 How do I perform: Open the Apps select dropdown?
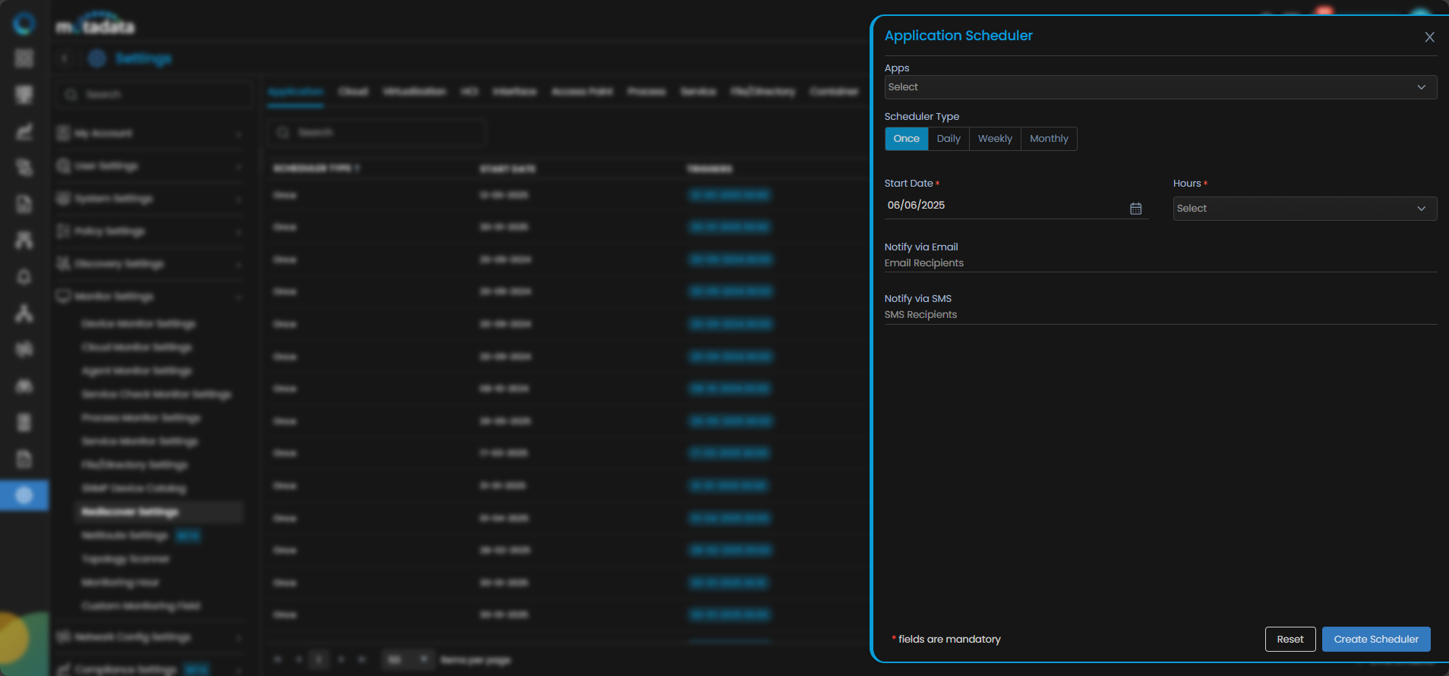tap(1160, 87)
